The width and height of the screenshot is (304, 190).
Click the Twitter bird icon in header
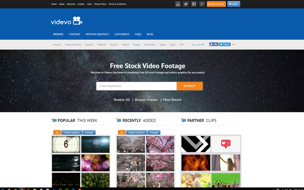point(186,4)
